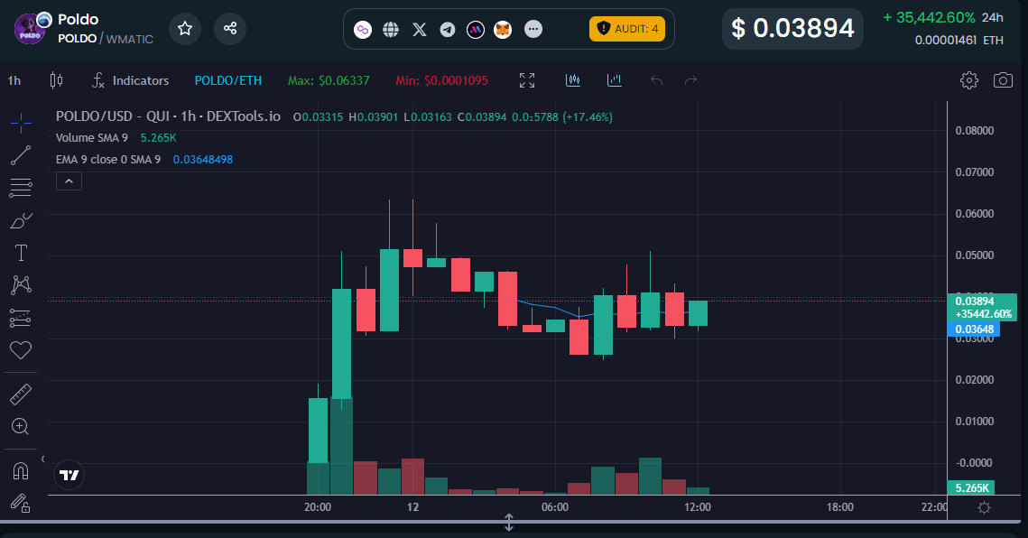This screenshot has width=1028, height=538.
Task: Add Poldo to favorites with star icon
Action: [185, 28]
